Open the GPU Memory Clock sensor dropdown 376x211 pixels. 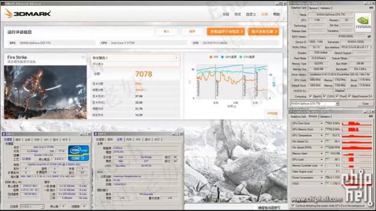[321, 130]
